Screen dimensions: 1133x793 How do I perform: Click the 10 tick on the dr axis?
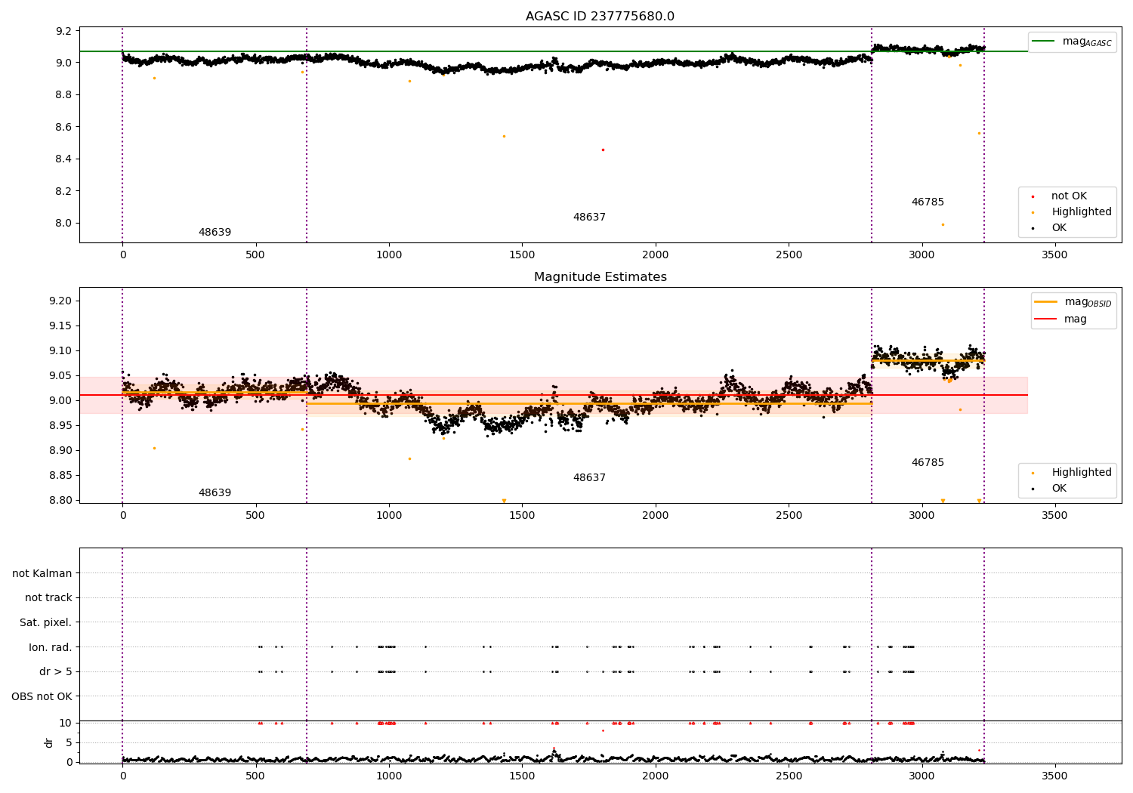click(66, 723)
